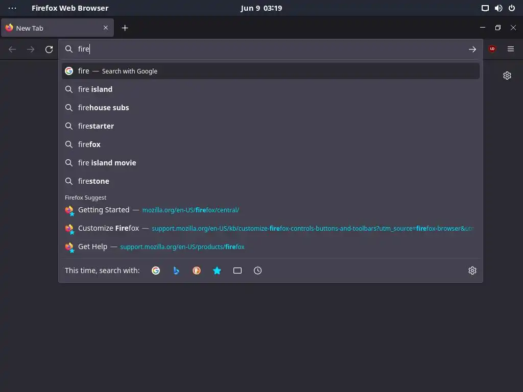Select the New Tab tab
The height and width of the screenshot is (392, 523).
tap(57, 28)
